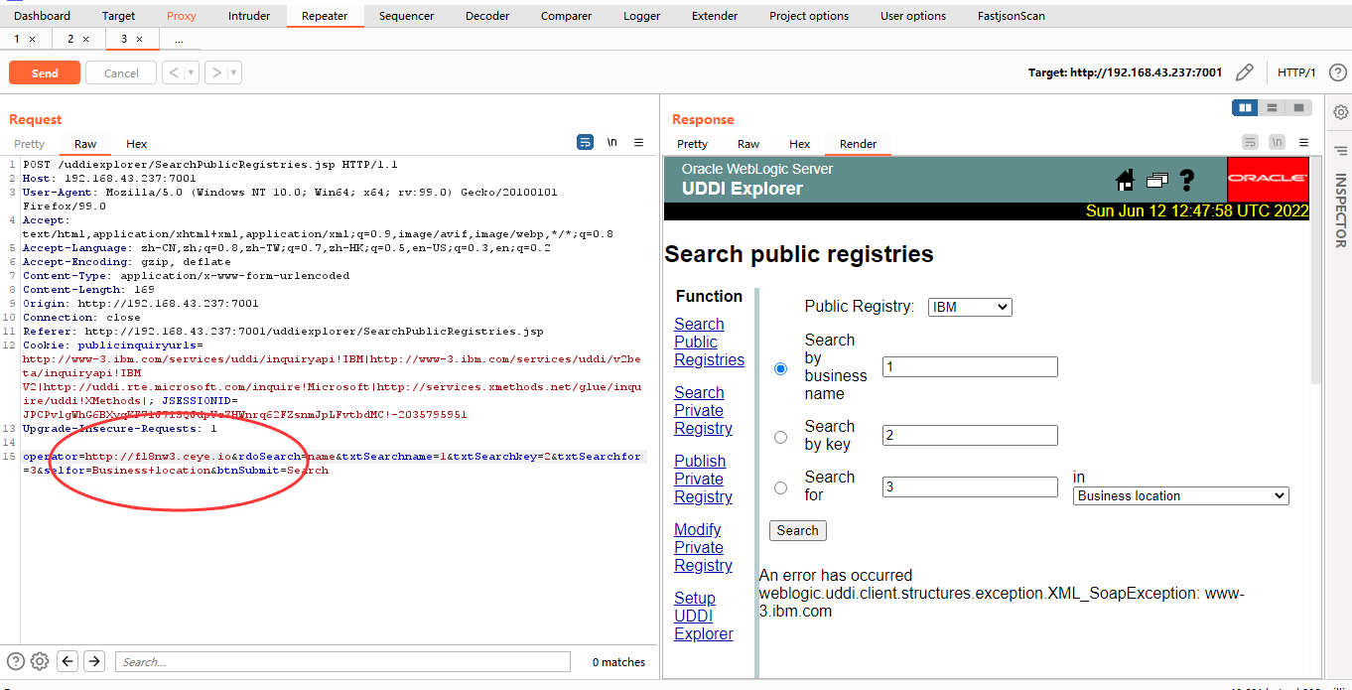Open Inspector settings gear icon

(1340, 112)
